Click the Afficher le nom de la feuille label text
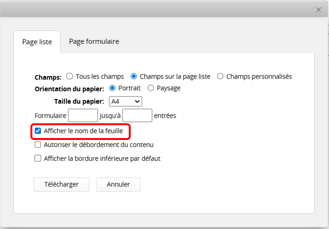The height and width of the screenshot is (229, 329). pos(83,130)
